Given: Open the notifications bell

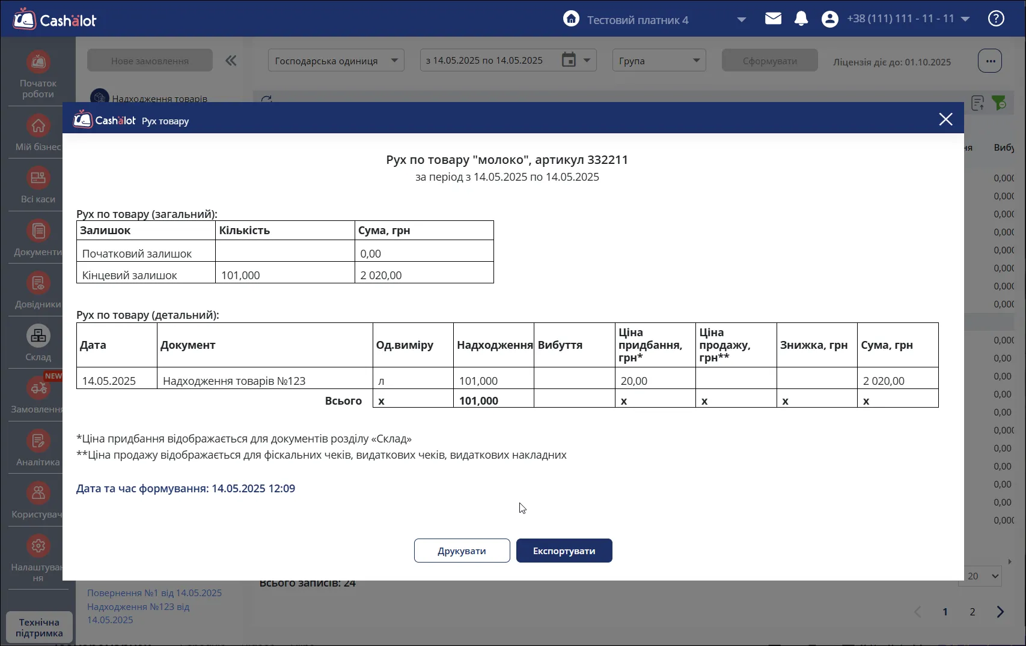Looking at the screenshot, I should (x=801, y=19).
